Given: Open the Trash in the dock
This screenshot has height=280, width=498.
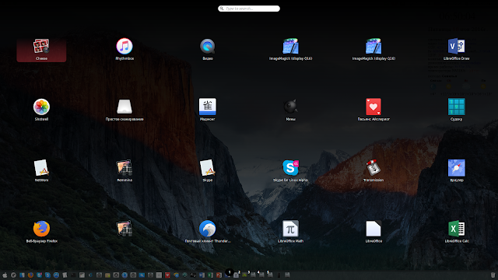Looking at the screenshot, I should [x=493, y=275].
